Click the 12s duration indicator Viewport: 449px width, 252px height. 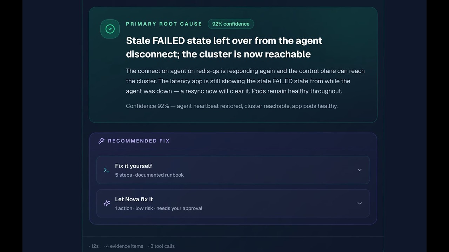94,246
